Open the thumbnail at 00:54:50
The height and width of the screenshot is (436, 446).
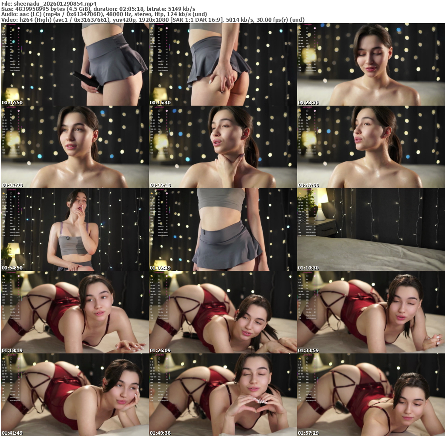74,230
